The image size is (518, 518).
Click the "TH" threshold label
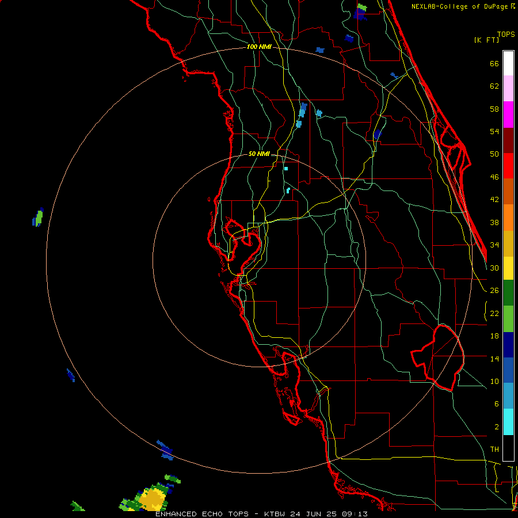pos(494,450)
